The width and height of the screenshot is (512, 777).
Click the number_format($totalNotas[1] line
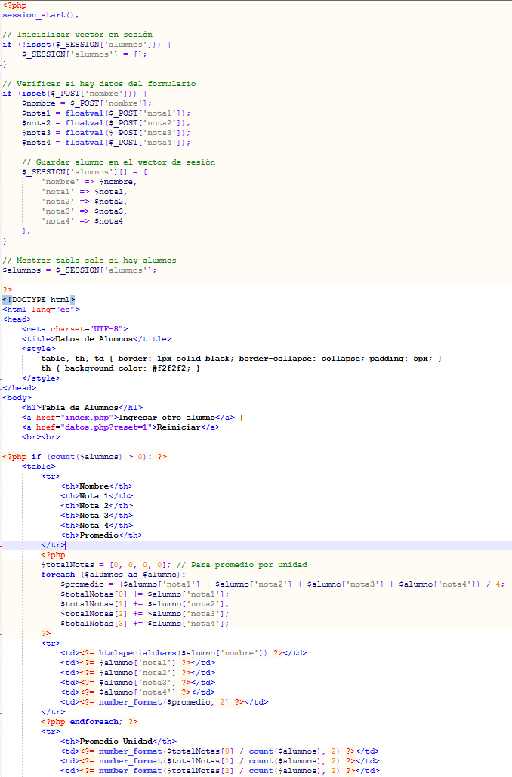click(220, 760)
